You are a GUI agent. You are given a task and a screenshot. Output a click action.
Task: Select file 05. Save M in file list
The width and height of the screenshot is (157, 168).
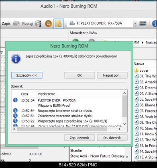146,99
